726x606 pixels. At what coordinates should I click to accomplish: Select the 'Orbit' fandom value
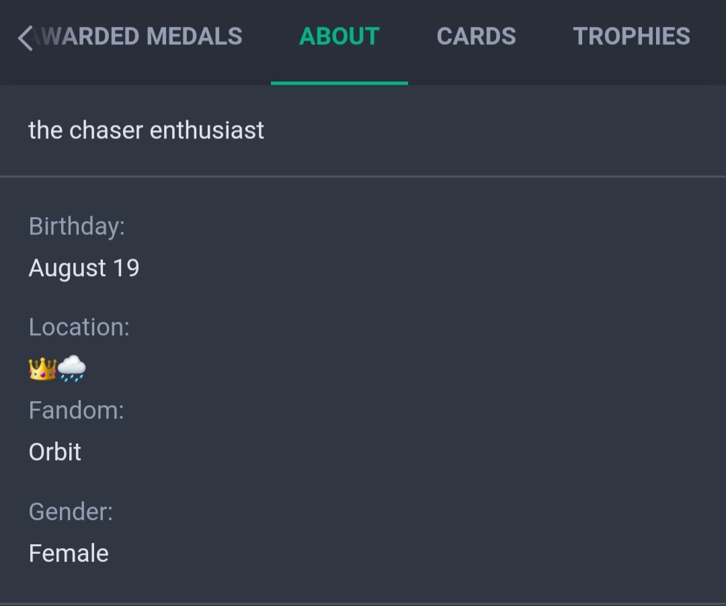pyautogui.click(x=54, y=452)
